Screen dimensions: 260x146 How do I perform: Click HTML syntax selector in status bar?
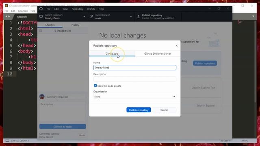coord(245,141)
